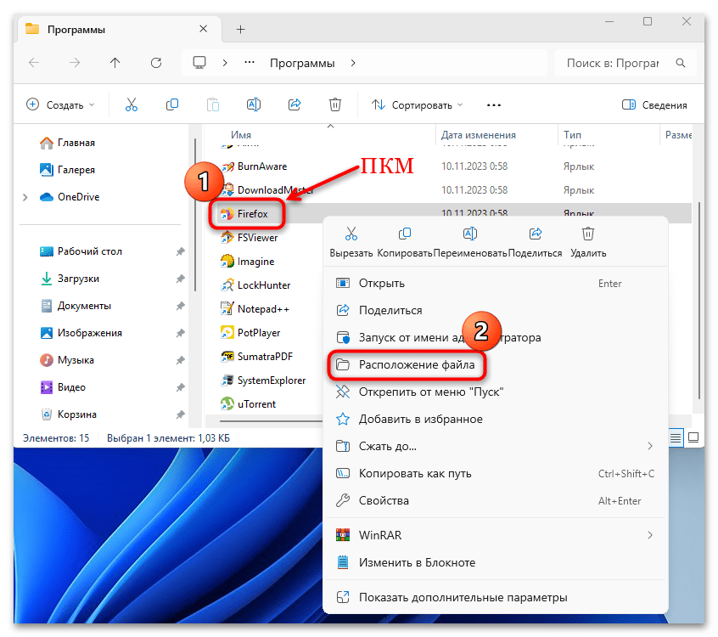Screen dimensions: 718x637
Task: Choose Запуск от имени администратора
Action: pyautogui.click(x=495, y=337)
